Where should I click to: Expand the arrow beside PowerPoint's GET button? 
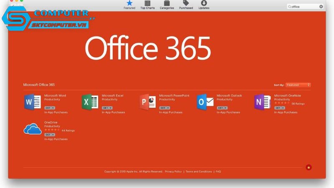point(168,108)
